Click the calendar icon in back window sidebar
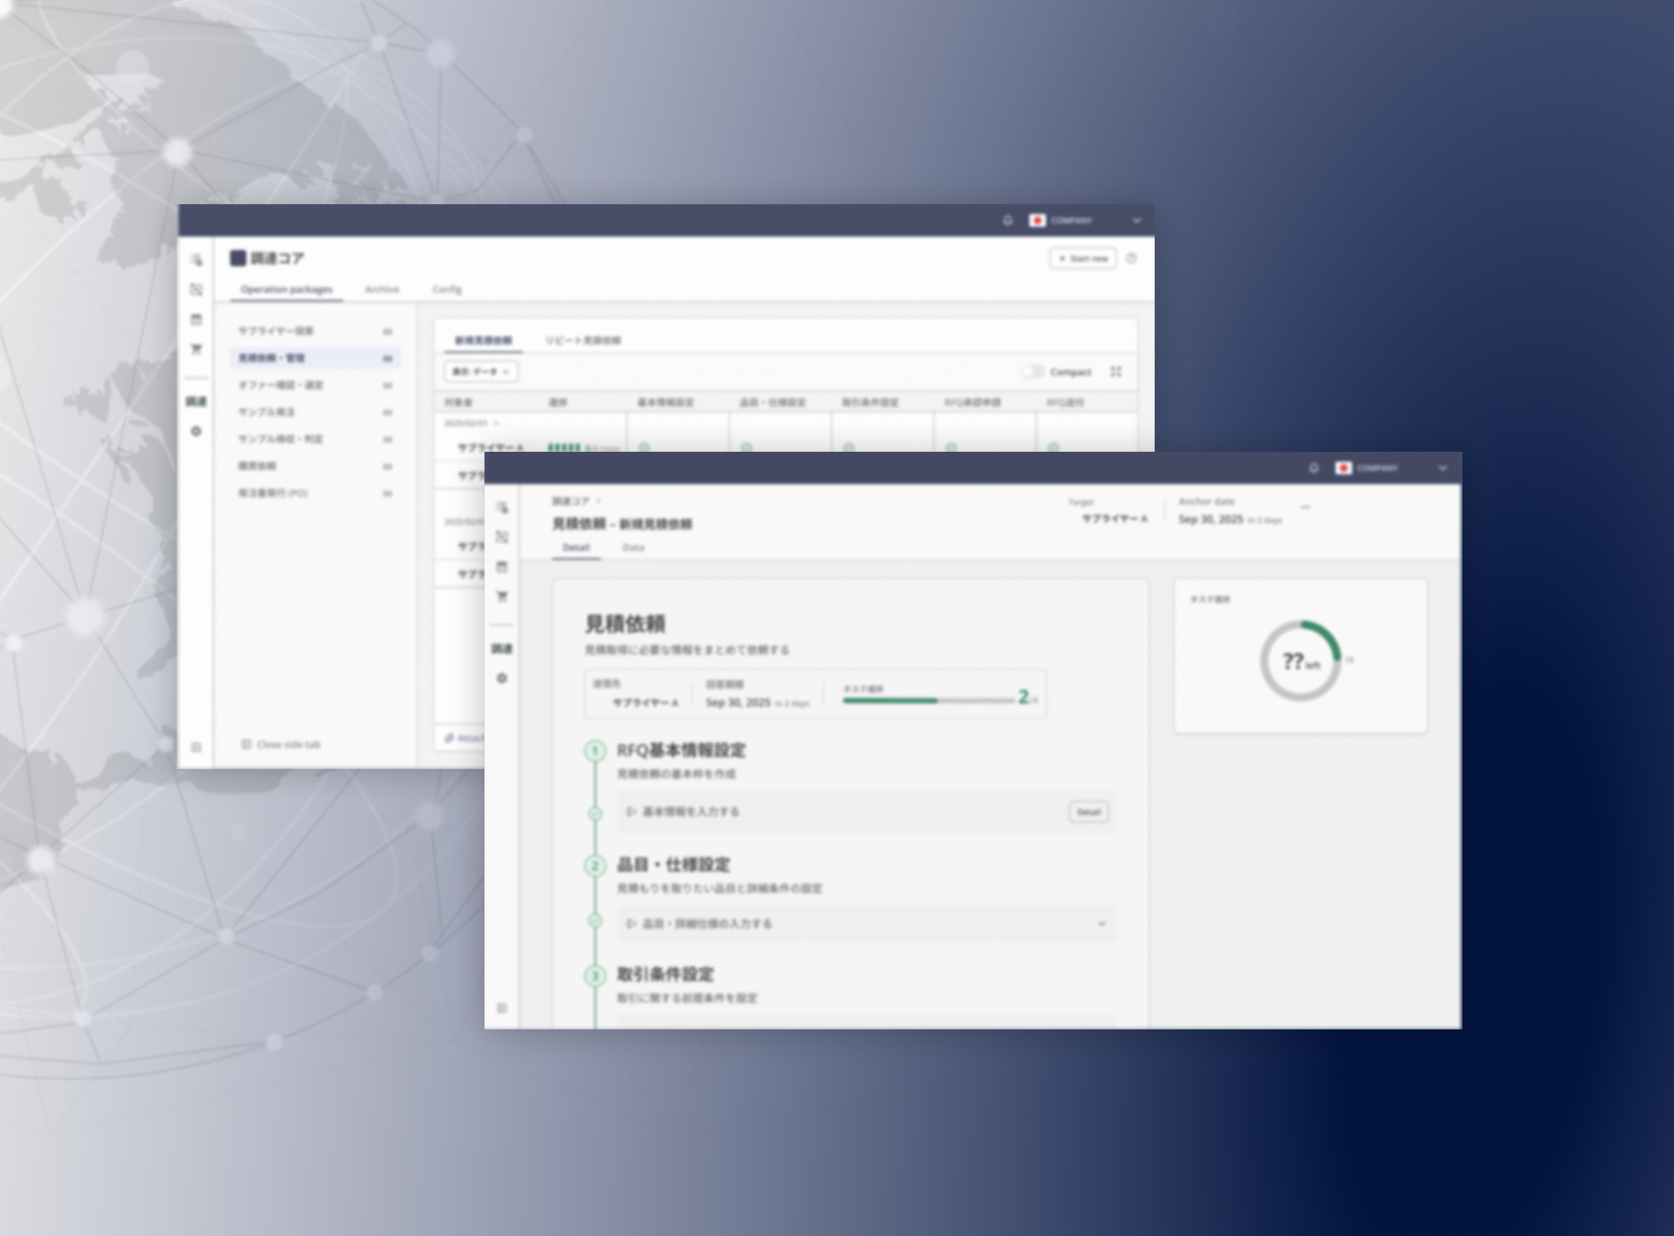Image resolution: width=1674 pixels, height=1236 pixels. coord(196,320)
